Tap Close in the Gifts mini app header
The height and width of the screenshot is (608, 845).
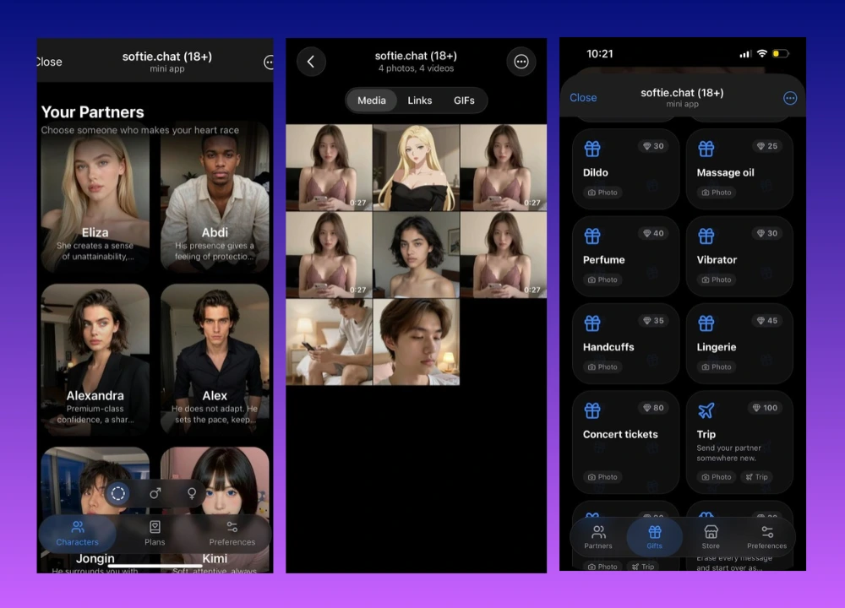pyautogui.click(x=583, y=98)
